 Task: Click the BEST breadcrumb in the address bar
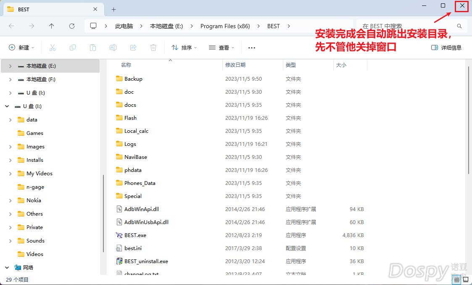tap(274, 26)
